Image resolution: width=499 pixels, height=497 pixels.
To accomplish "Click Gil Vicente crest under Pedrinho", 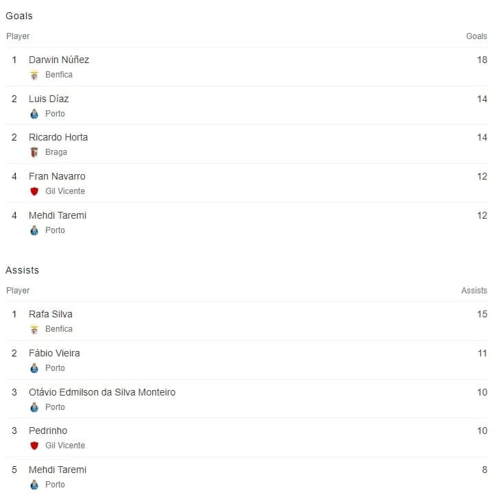I will coord(34,446).
